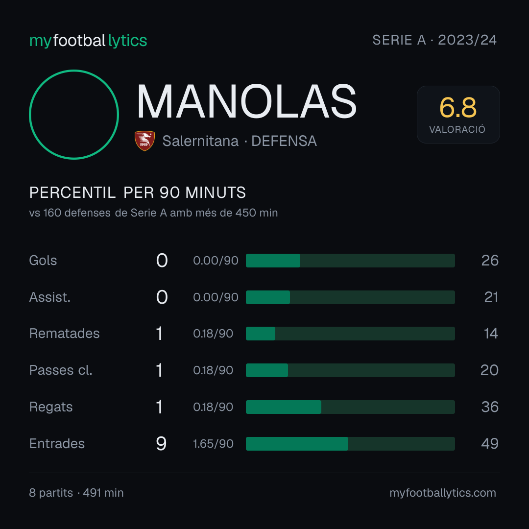Click the 8 partits · 491 min footer
The image size is (529, 529).
click(x=76, y=493)
